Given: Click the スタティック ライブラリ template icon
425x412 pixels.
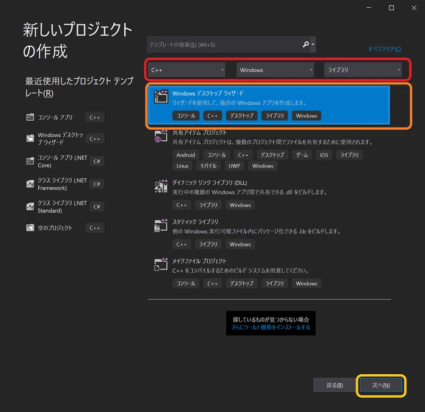Looking at the screenshot, I should pos(161,225).
